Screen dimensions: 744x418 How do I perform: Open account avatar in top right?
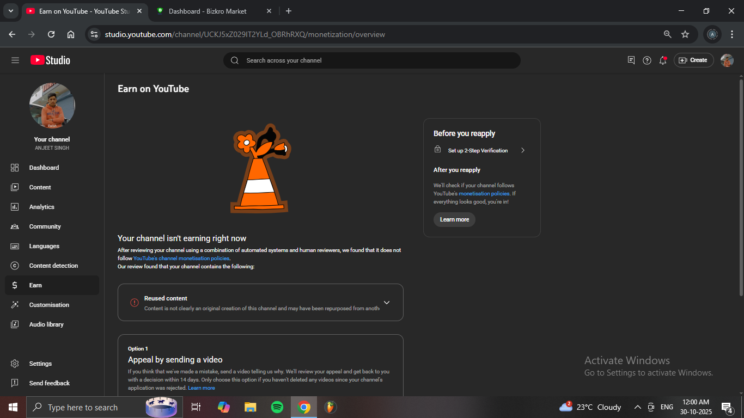click(x=727, y=60)
